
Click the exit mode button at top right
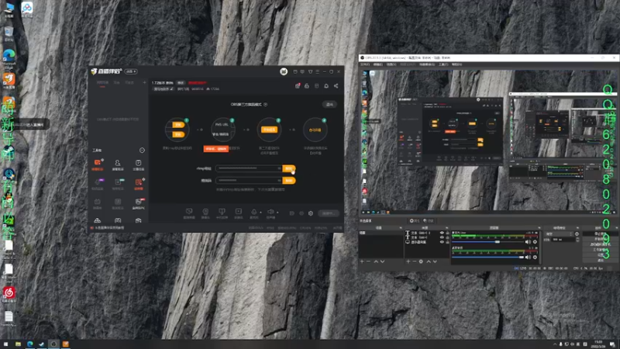(329, 105)
